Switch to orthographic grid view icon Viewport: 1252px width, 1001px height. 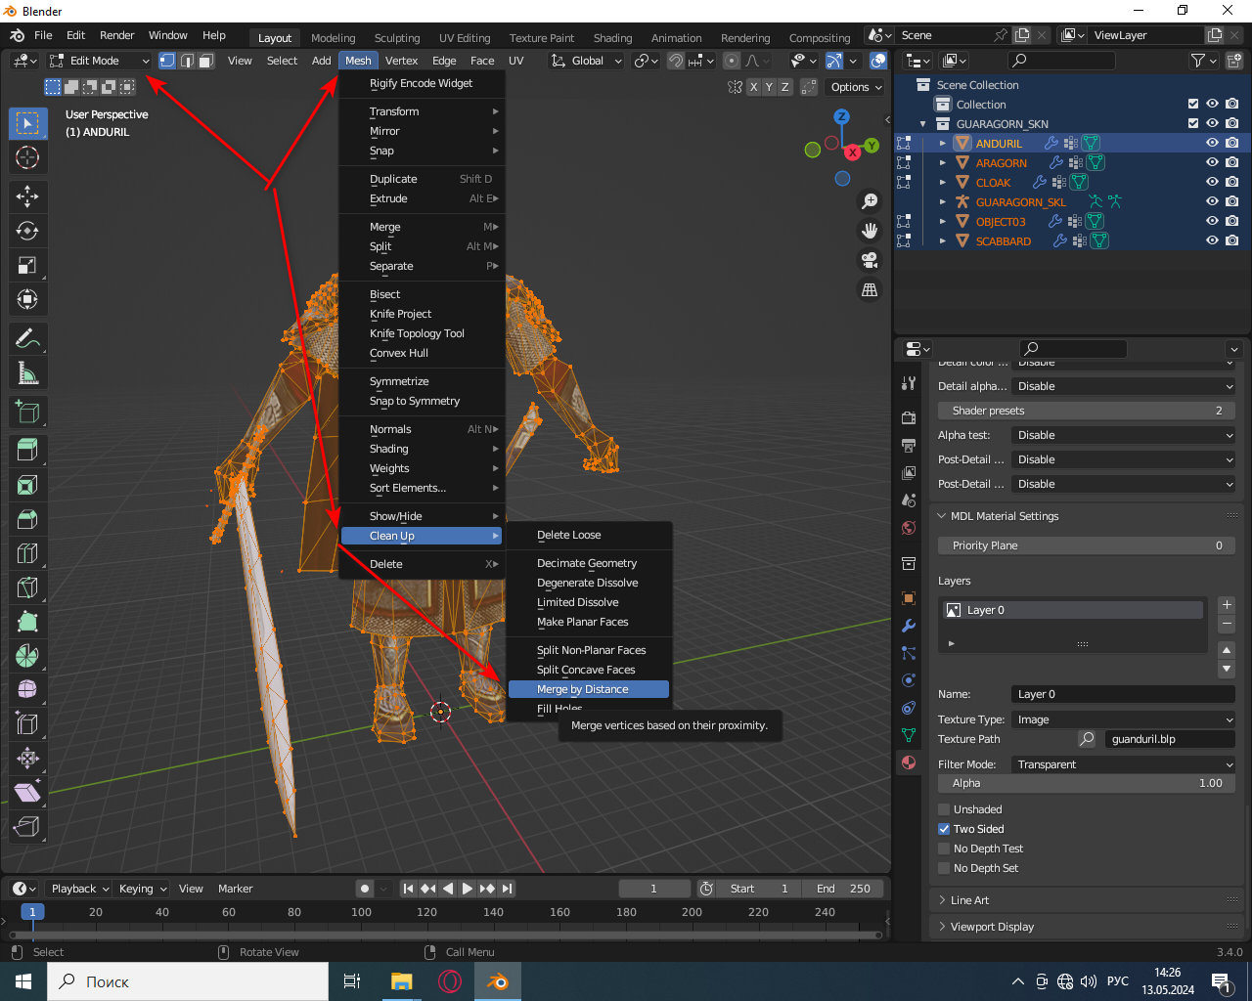(x=869, y=290)
